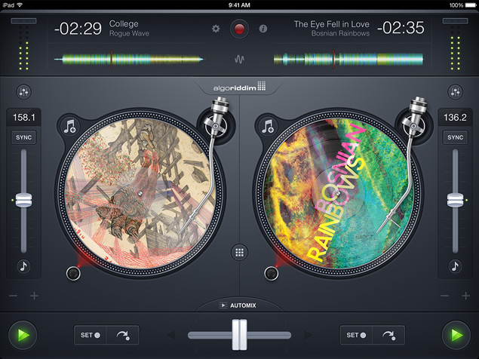Jump to the right deck cue point
479x359 pixels.
point(389,335)
